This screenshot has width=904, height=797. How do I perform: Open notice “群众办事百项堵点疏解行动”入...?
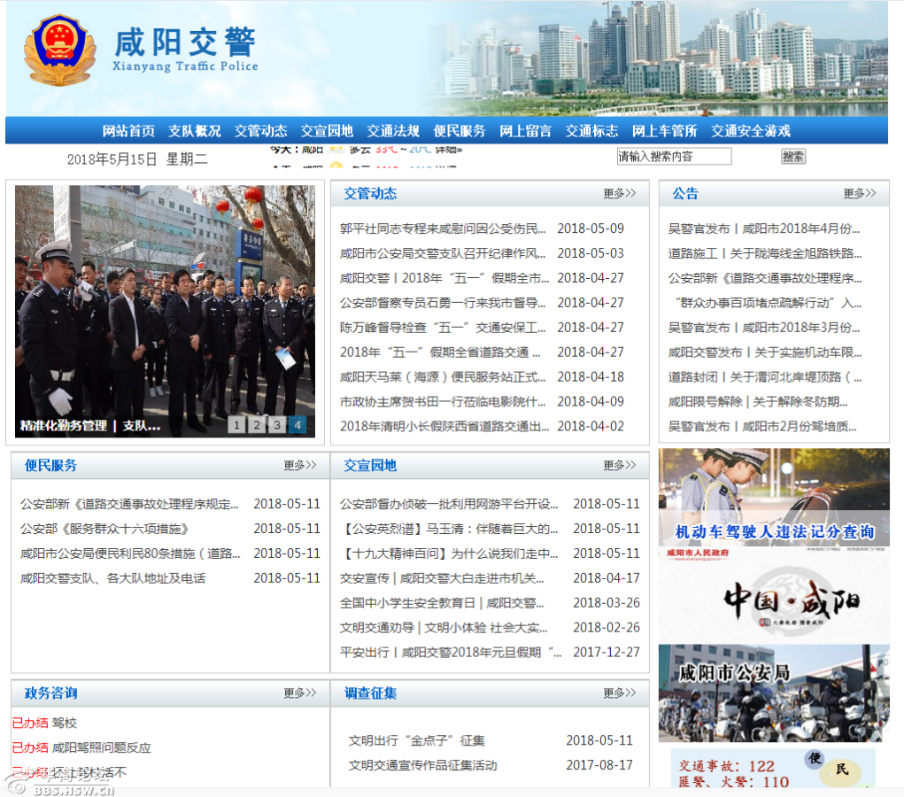tap(768, 303)
